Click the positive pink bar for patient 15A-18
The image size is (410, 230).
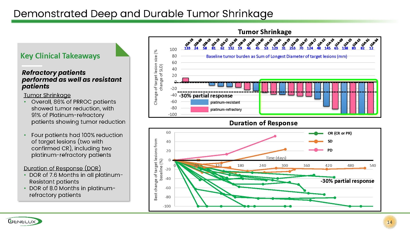(x=185, y=80)
